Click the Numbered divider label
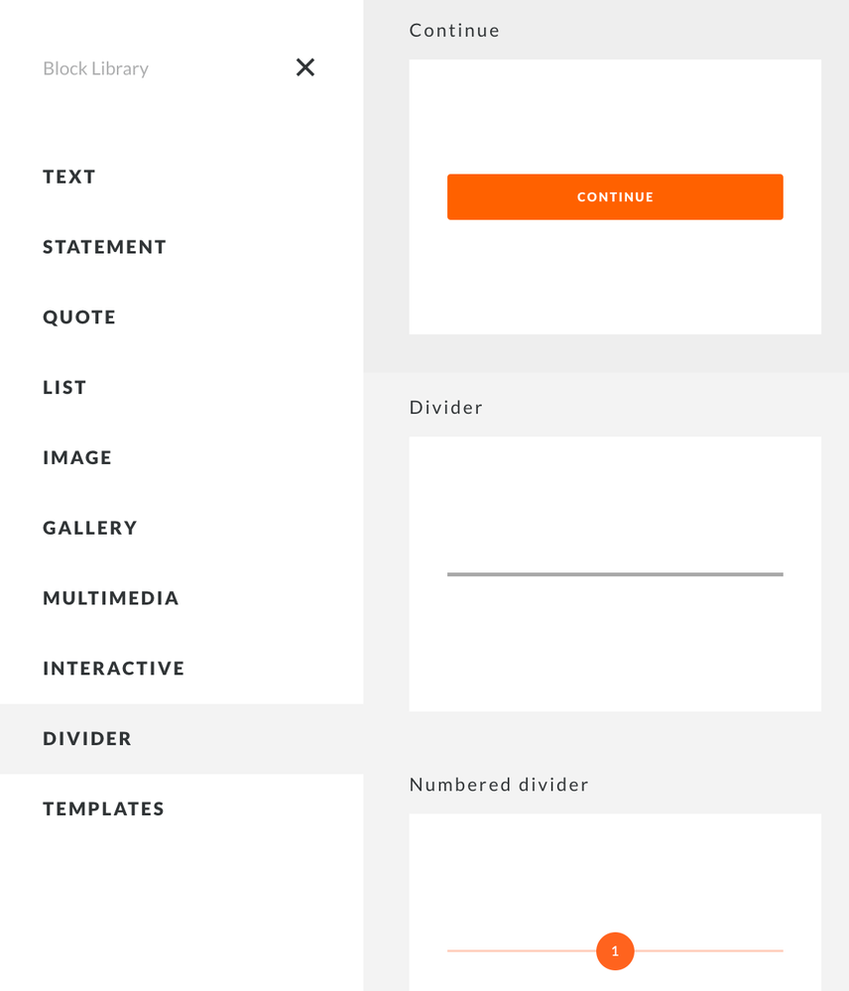The width and height of the screenshot is (849, 991). [499, 785]
